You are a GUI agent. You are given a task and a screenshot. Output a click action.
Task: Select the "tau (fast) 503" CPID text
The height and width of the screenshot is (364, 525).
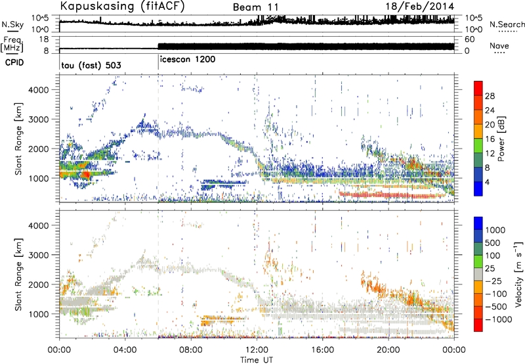click(x=91, y=65)
